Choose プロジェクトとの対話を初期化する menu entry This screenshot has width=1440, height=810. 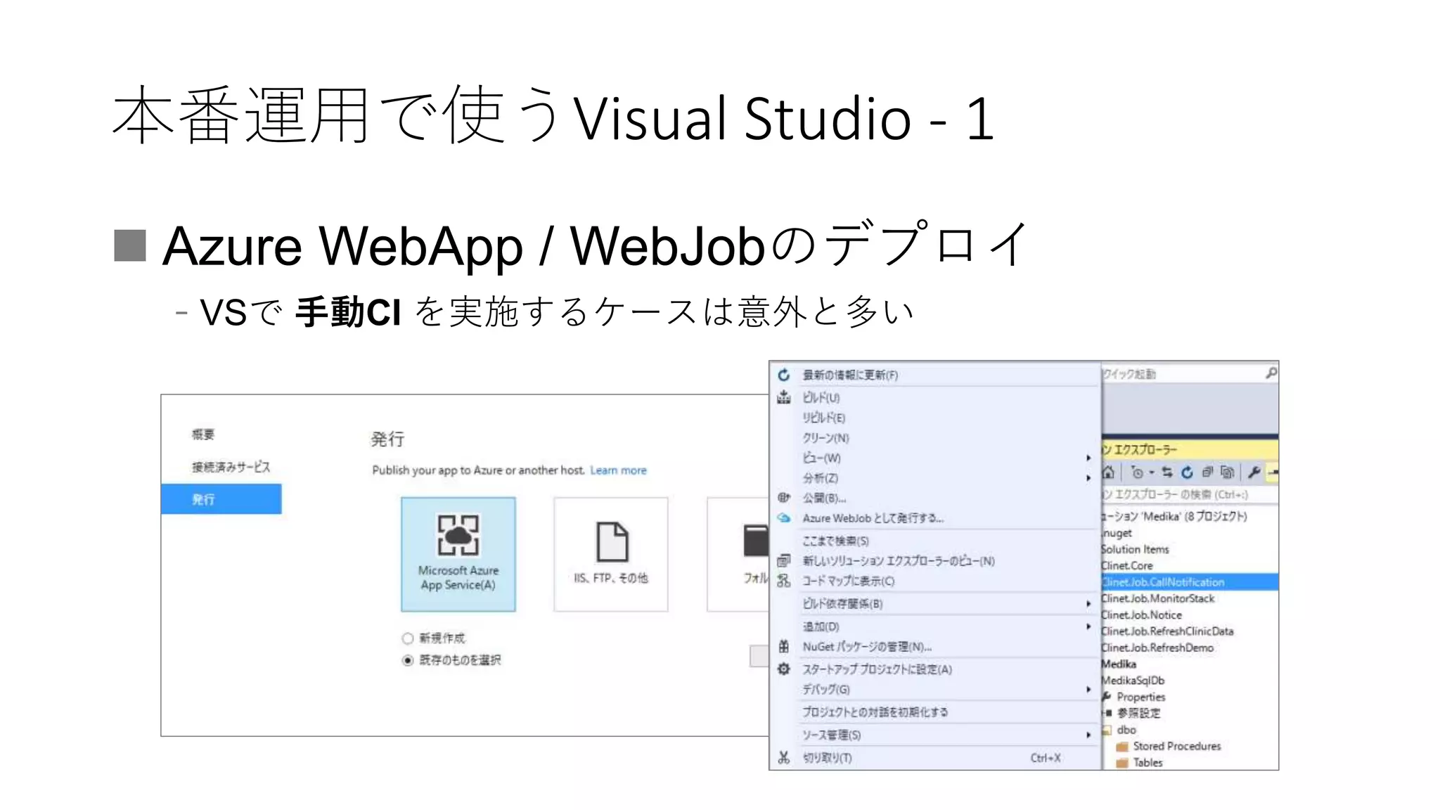pyautogui.click(x=935, y=712)
